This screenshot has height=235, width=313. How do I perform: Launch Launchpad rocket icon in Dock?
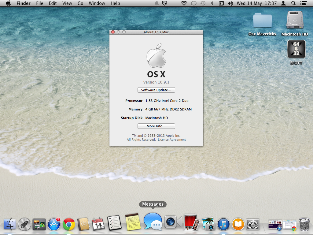24,224
